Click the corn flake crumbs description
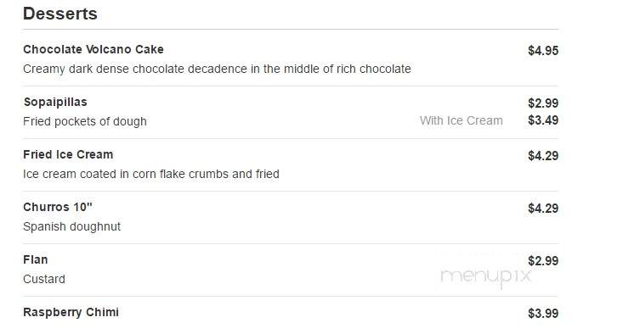Screen dimensions: 623x334 pyautogui.click(x=151, y=174)
